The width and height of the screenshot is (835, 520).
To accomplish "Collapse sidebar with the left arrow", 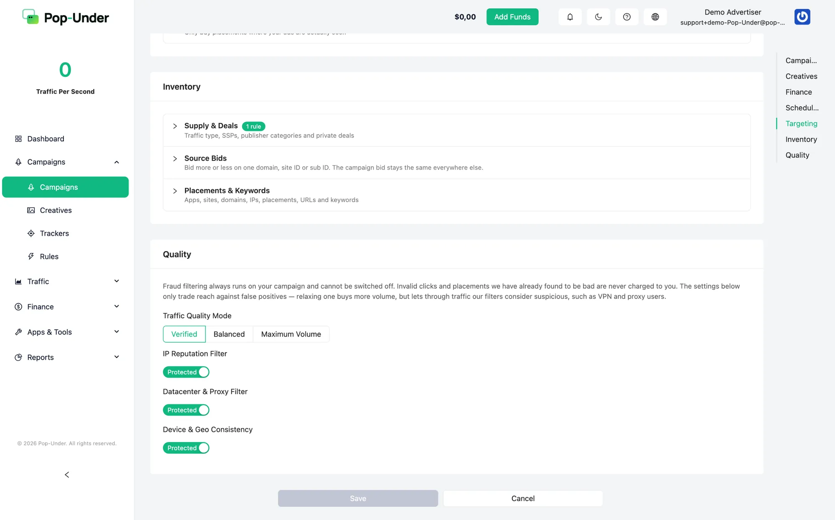I will tap(67, 475).
